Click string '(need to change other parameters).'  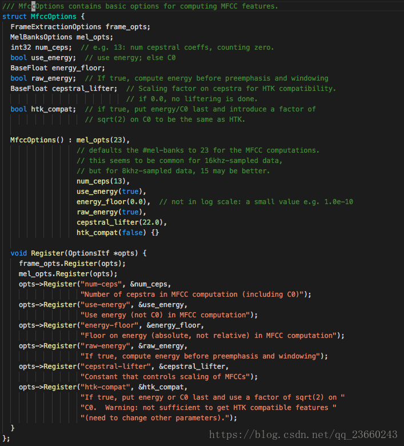[155, 418]
